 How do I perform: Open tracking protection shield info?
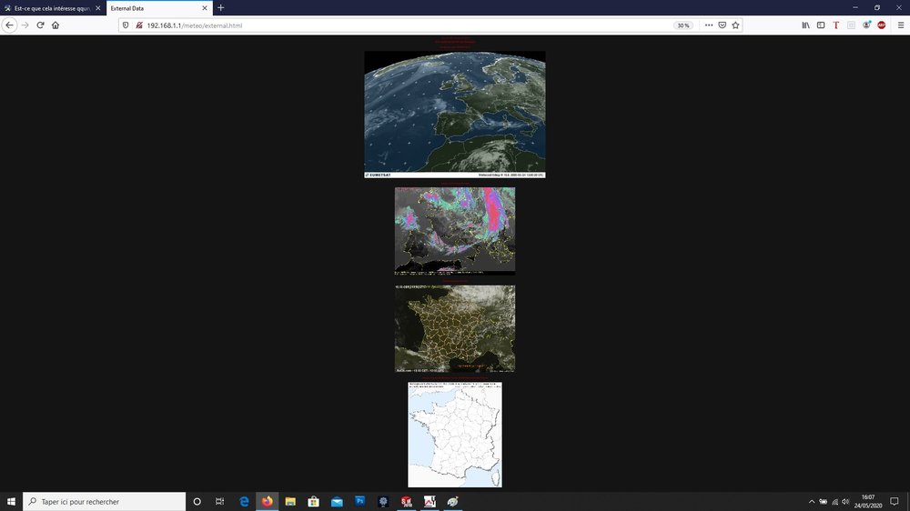click(126, 25)
